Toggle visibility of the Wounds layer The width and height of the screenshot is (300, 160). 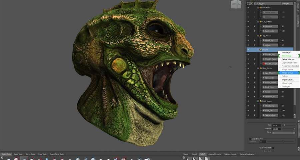click(248, 26)
